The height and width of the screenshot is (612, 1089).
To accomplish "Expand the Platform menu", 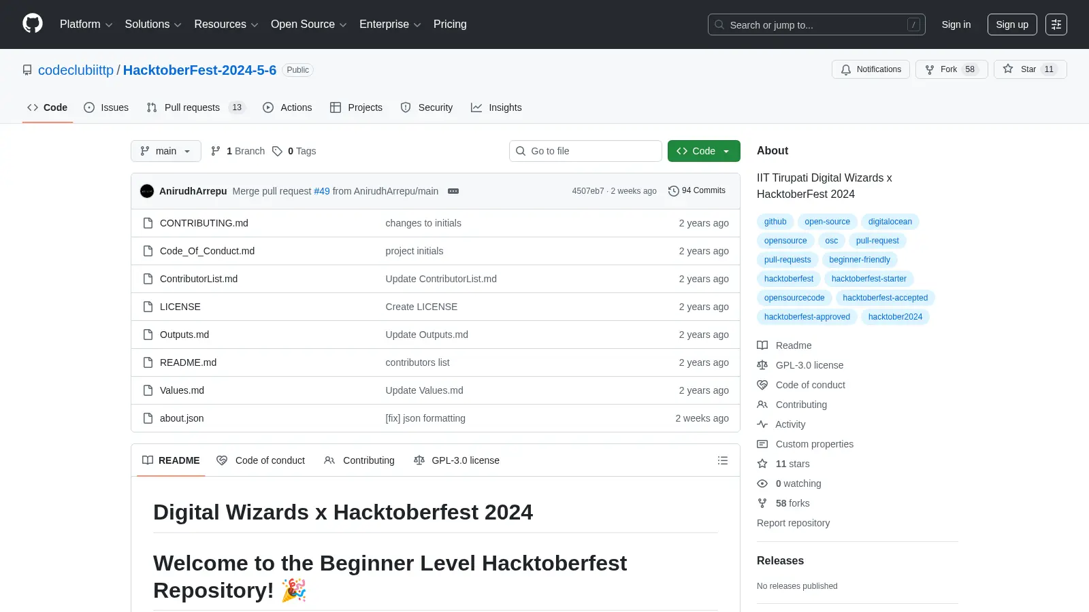I will (x=86, y=24).
